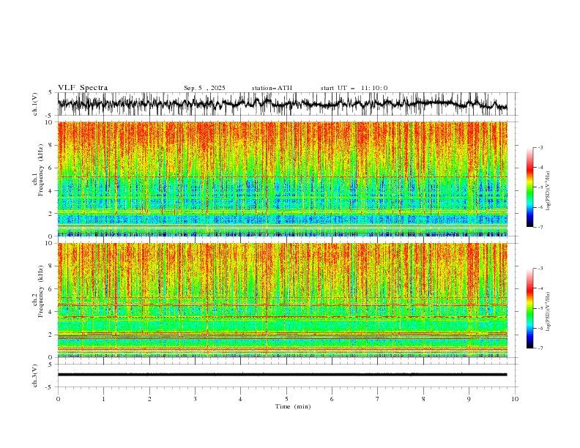This screenshot has height=448, width=580.
Task: Click the ch.2 "Frequency (kHz)" axis label
Action: (x=40, y=291)
